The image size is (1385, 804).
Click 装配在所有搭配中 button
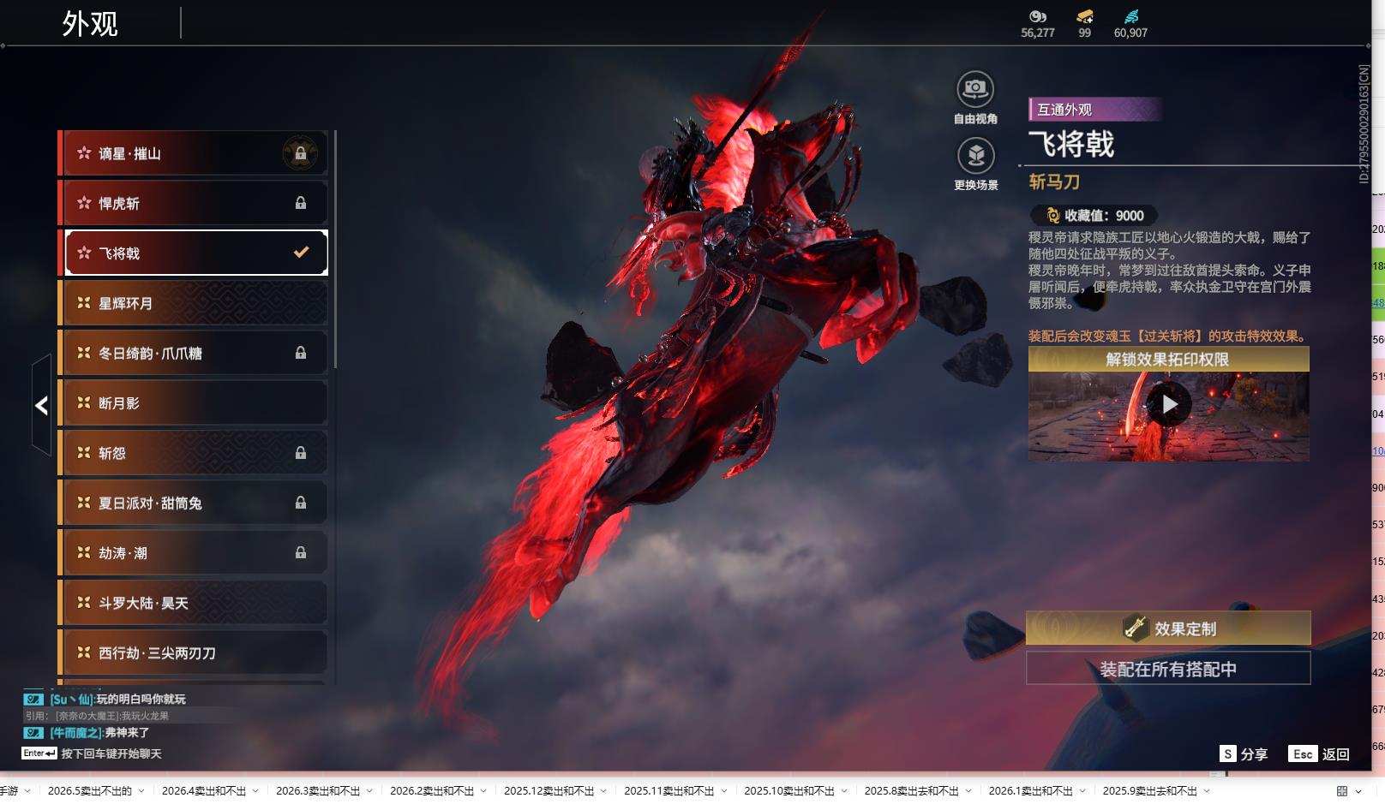coord(1168,669)
